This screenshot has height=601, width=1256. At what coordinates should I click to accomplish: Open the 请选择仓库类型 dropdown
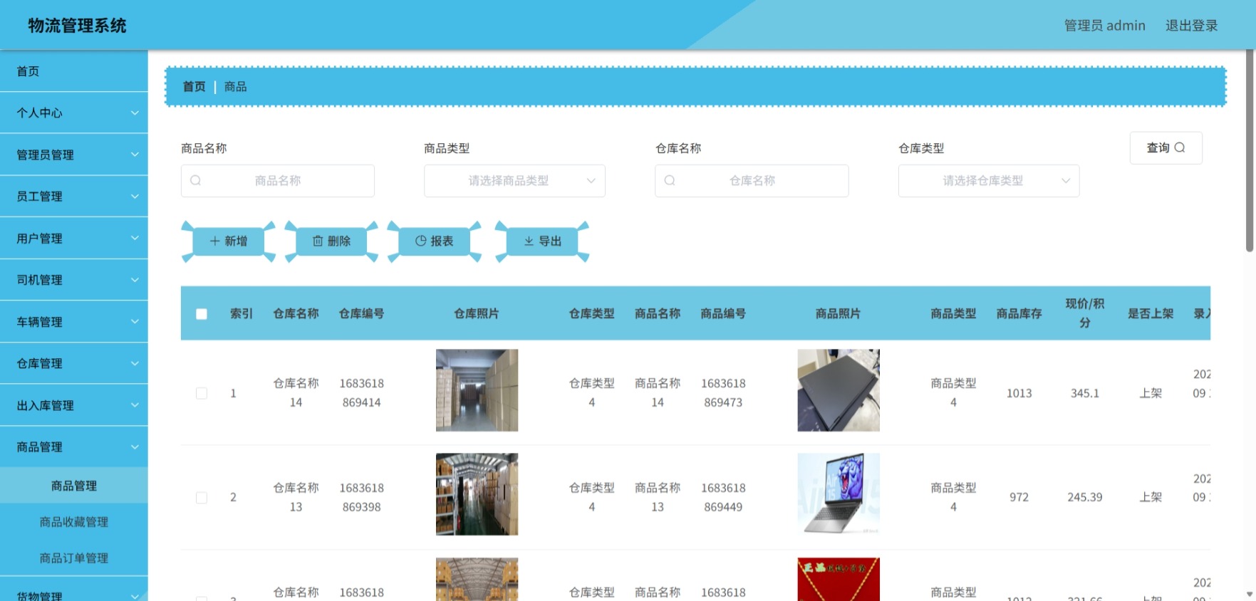[989, 181]
